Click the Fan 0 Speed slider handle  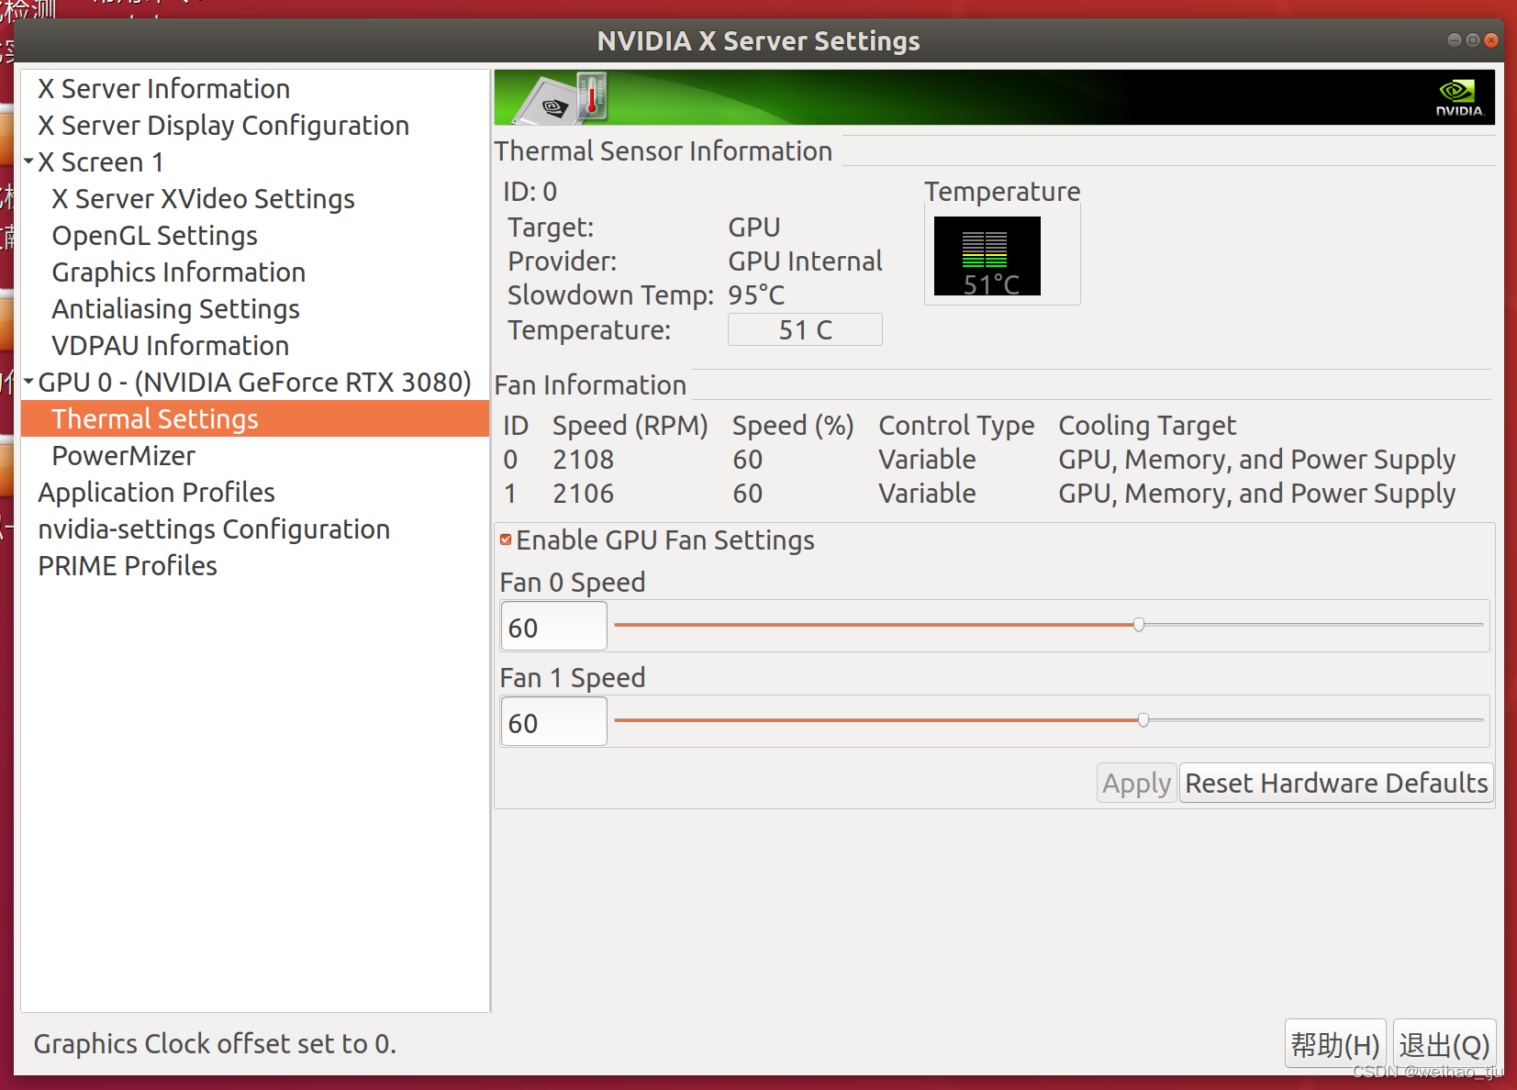tap(1139, 625)
